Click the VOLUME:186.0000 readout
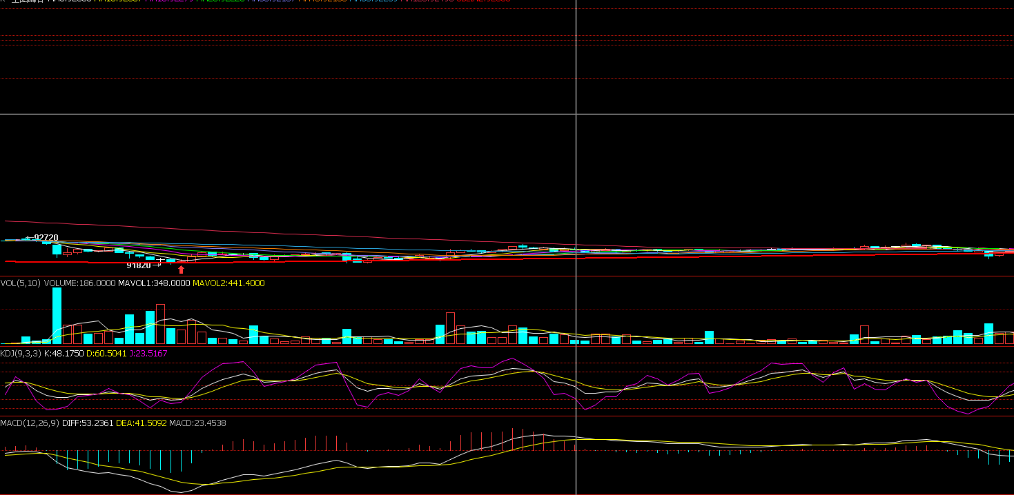This screenshot has height=495, width=1014. click(x=79, y=283)
